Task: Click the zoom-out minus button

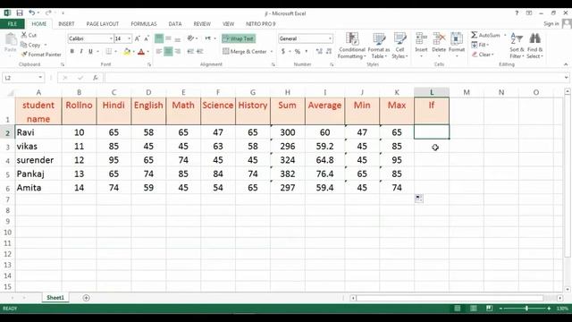Action: [500, 309]
